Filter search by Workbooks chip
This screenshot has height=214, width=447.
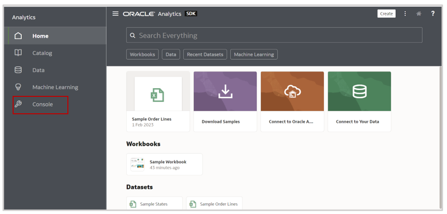[142, 54]
